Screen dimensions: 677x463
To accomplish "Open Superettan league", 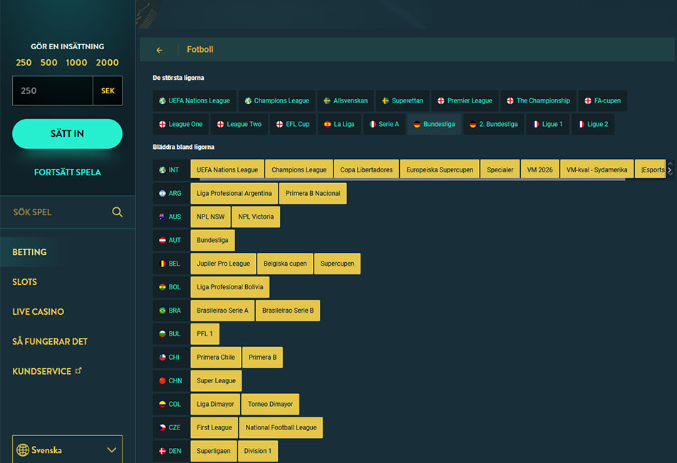I will point(403,100).
